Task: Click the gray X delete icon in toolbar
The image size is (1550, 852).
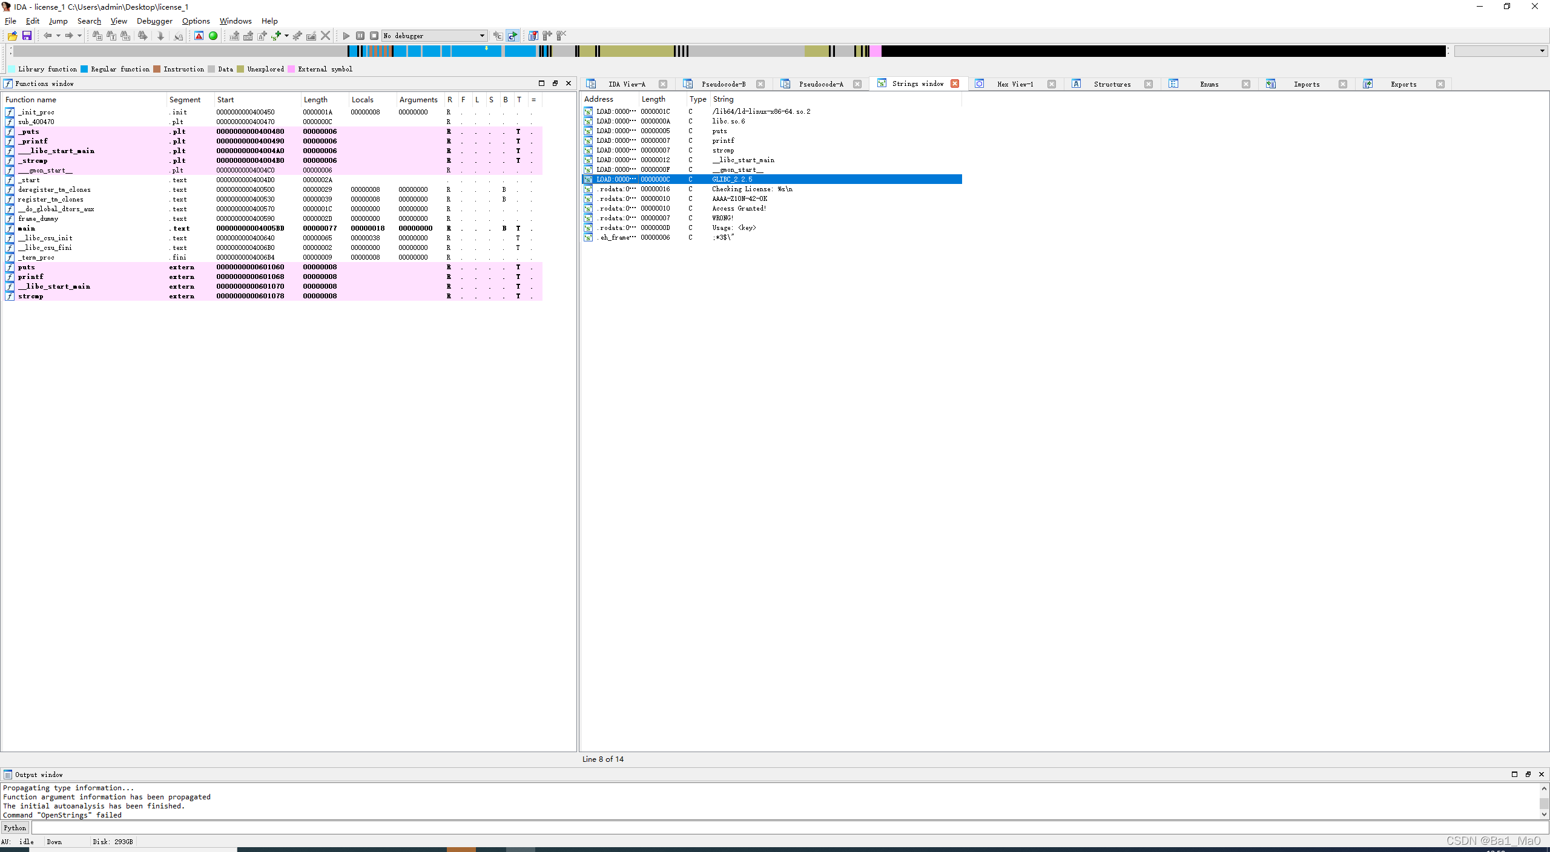Action: point(326,36)
